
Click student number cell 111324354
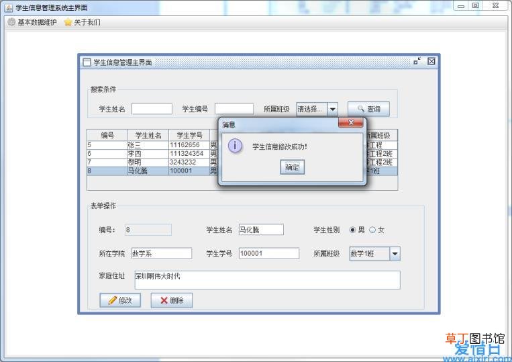pos(189,154)
